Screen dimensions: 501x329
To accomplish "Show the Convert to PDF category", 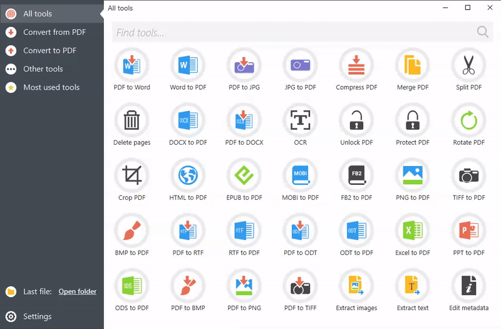I will 52,51.
